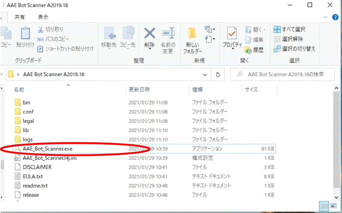This screenshot has height=213, width=342.
Task: Click the 構成設定 type cell
Action: [202, 158]
